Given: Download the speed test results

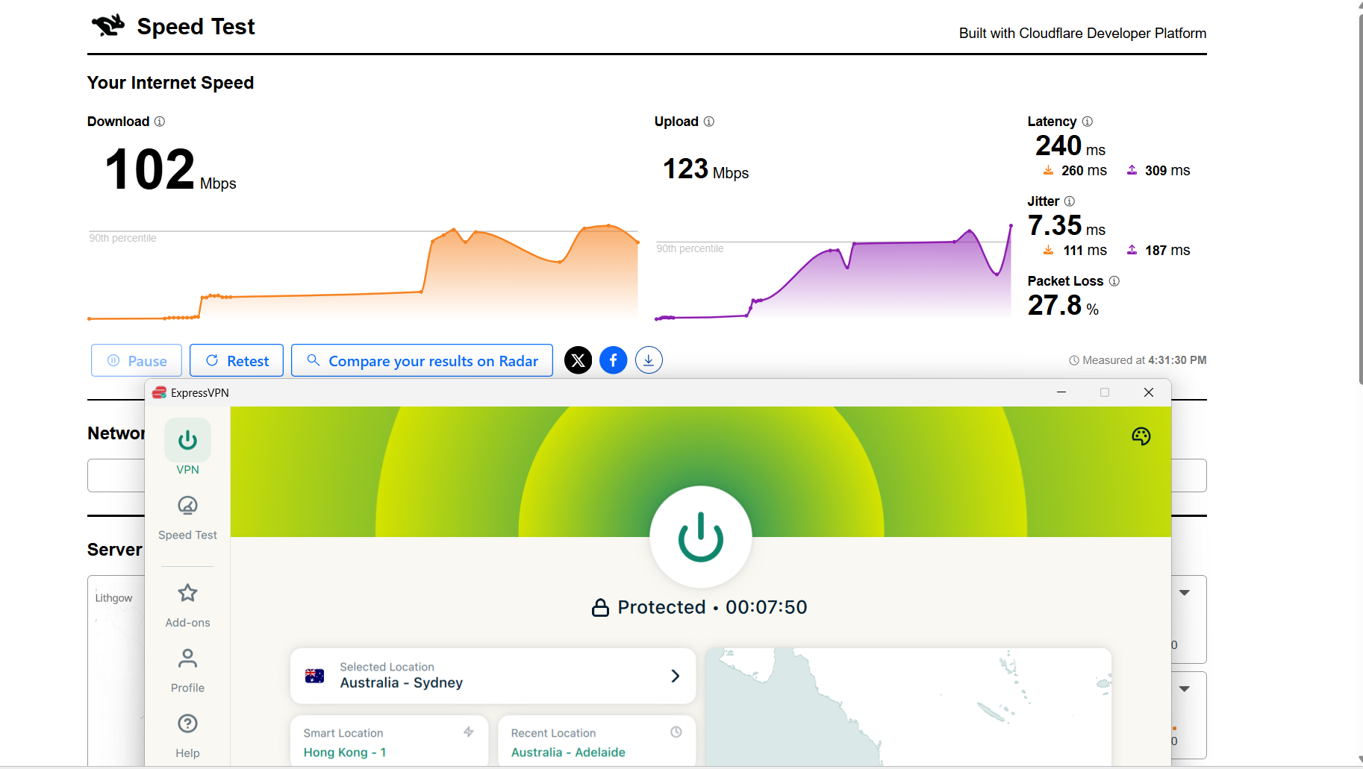Looking at the screenshot, I should (x=649, y=360).
